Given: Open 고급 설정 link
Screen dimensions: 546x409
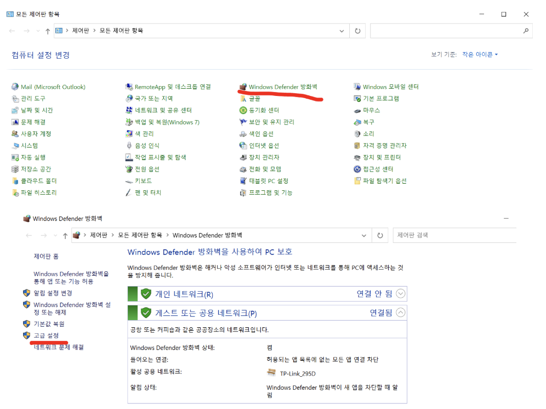Looking at the screenshot, I should click(x=46, y=336).
